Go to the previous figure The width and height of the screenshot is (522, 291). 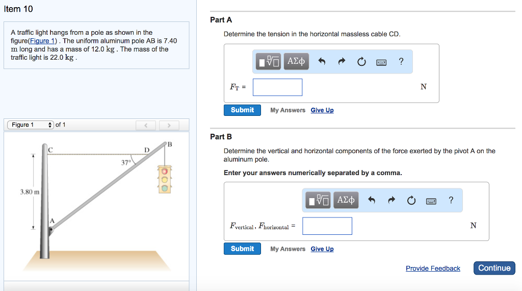[146, 125]
